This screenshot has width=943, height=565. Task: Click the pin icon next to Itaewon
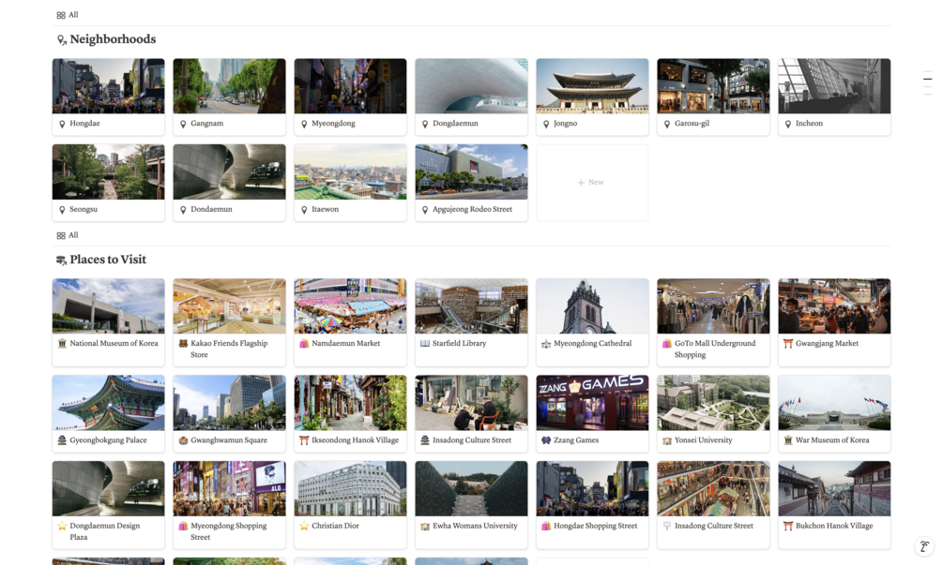point(304,210)
